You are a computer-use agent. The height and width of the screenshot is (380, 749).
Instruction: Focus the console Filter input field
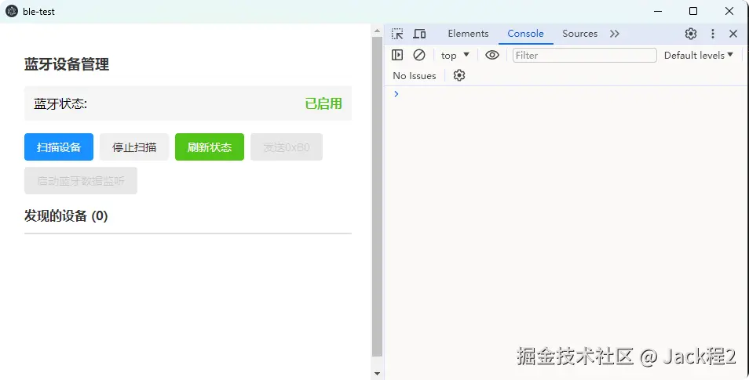click(585, 56)
